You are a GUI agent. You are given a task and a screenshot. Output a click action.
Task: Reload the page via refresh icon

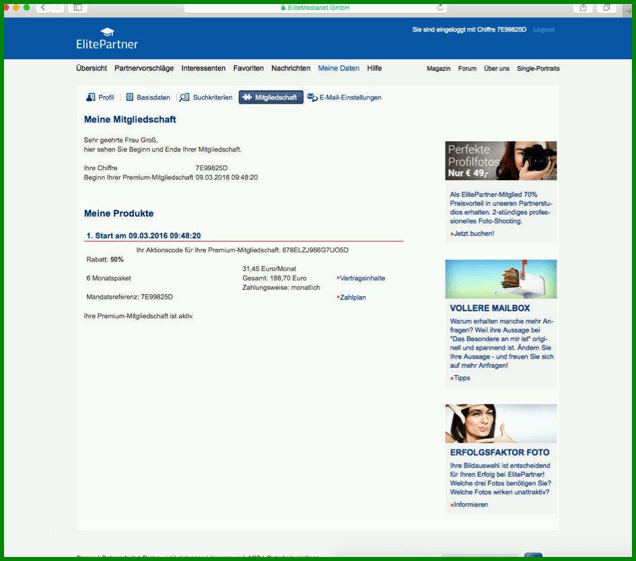[440, 7]
